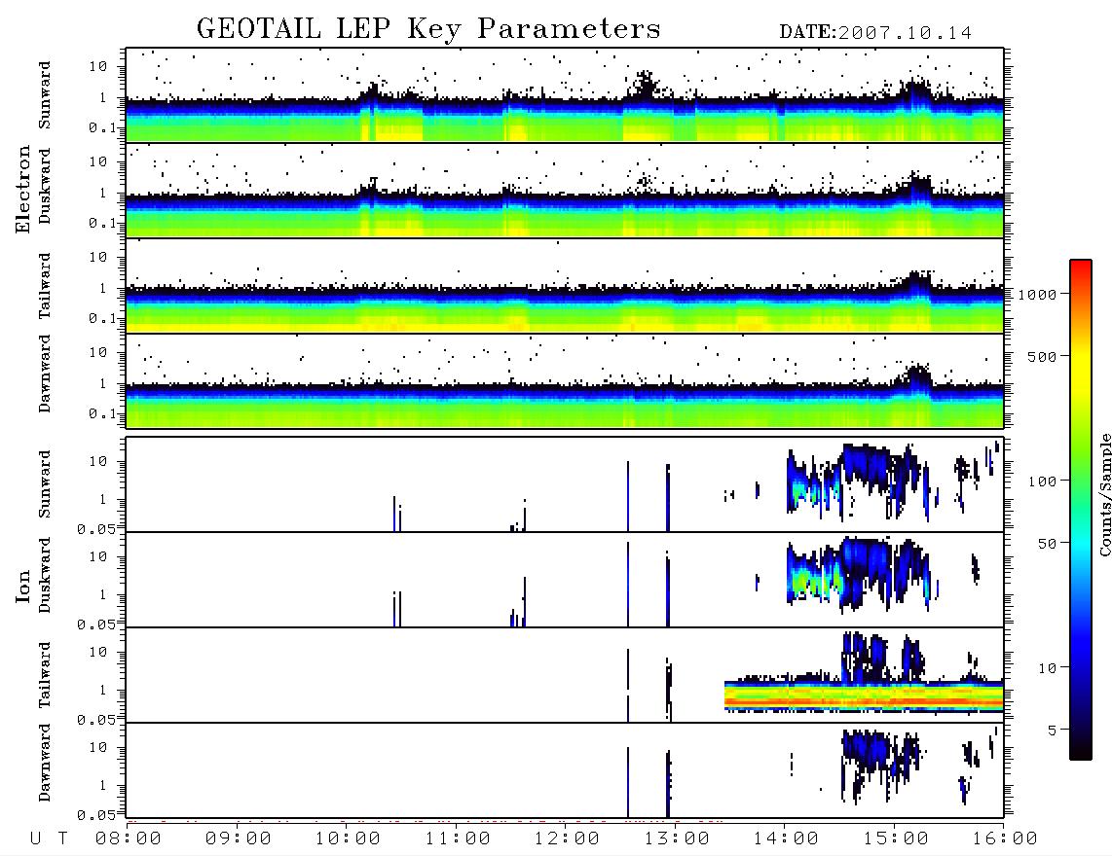Open the Ion Duskward spectrogram panel

[x=565, y=580]
